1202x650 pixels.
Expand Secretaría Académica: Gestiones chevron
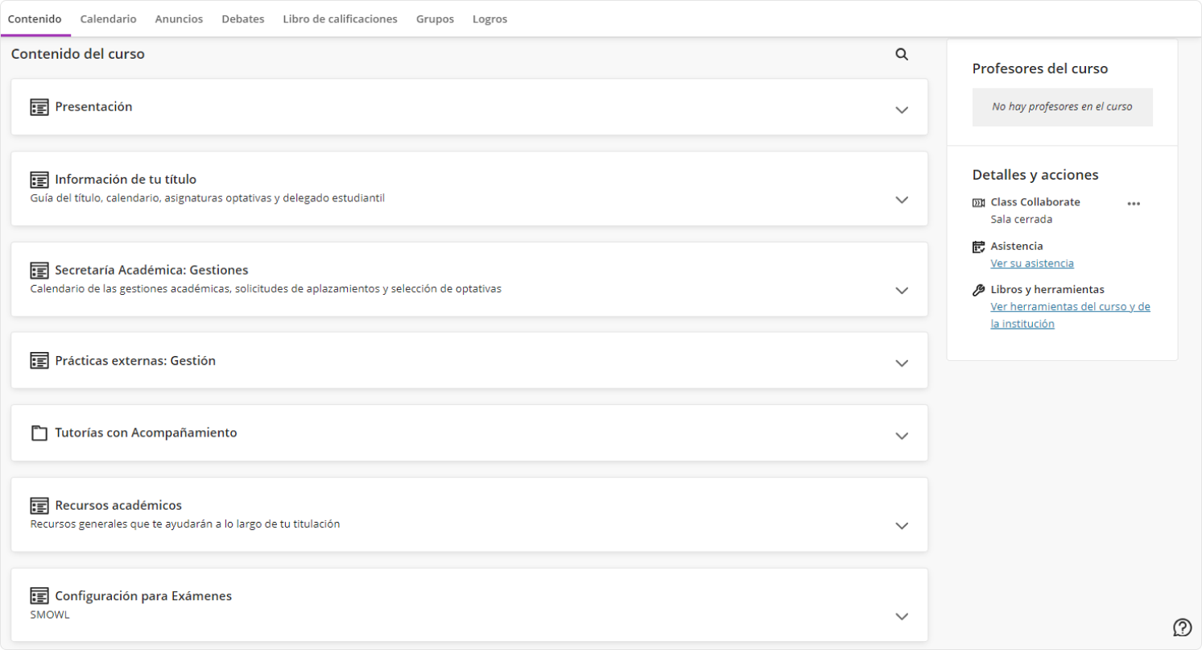click(902, 290)
